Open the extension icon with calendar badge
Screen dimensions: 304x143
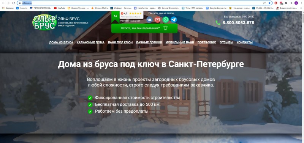[x=281, y=3]
